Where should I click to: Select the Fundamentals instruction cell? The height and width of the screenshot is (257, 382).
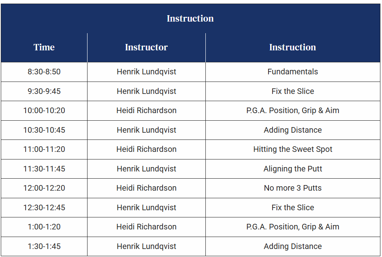[x=292, y=72]
